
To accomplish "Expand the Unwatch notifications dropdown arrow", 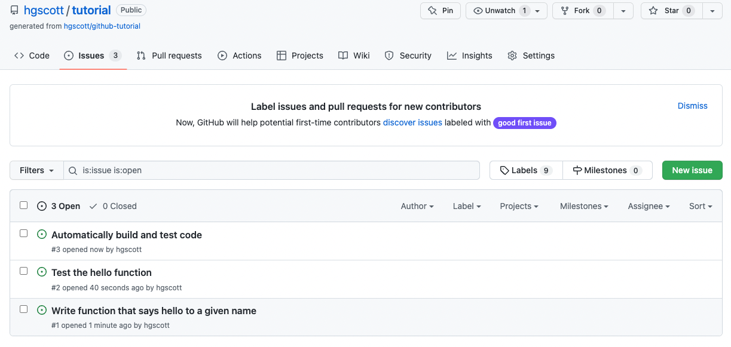I will click(x=537, y=11).
